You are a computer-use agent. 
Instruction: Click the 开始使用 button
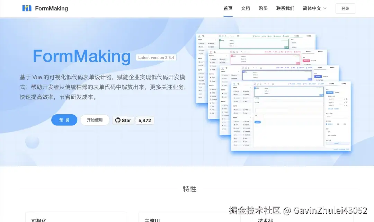95,120
